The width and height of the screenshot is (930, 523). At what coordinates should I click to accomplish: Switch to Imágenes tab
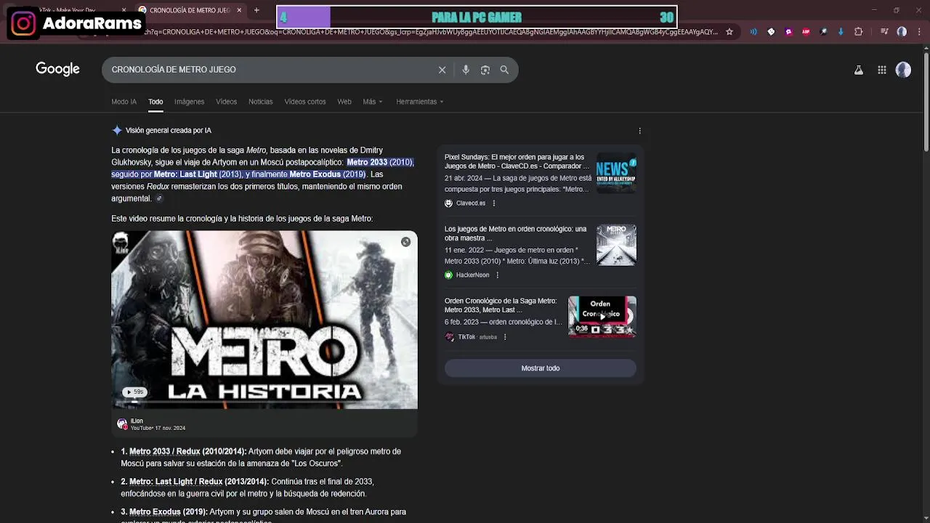189,102
